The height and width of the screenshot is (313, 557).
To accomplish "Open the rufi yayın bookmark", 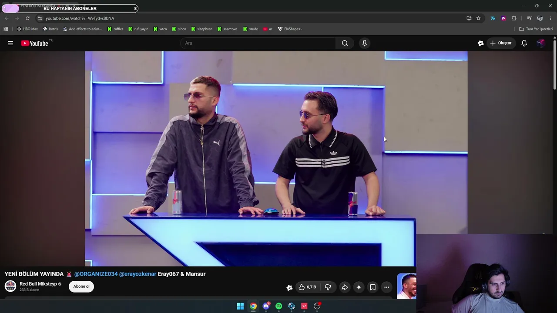I will click(x=138, y=29).
